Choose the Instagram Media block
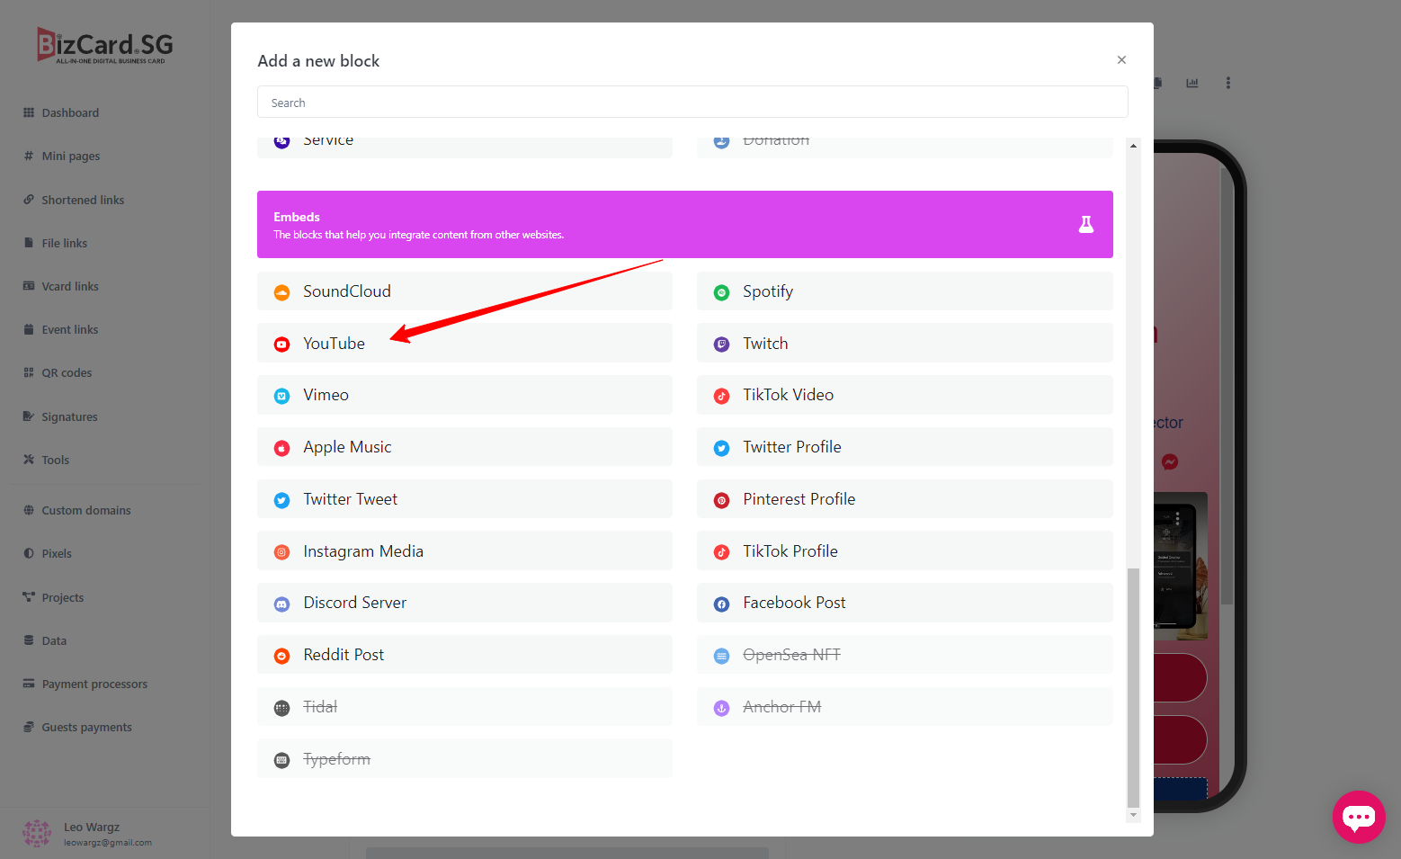 (465, 550)
